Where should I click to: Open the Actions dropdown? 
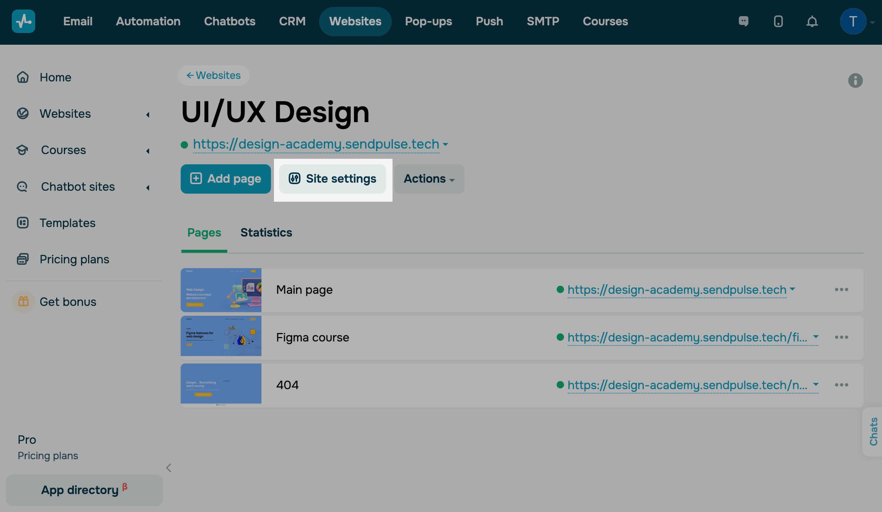[429, 179]
